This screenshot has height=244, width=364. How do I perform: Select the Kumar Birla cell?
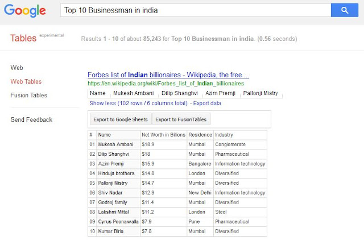(118, 231)
